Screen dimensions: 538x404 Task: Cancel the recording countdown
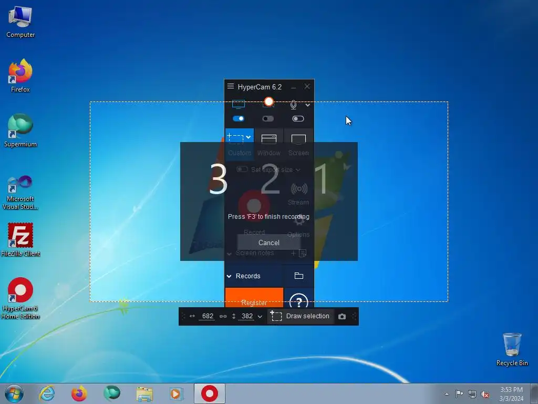pos(268,243)
